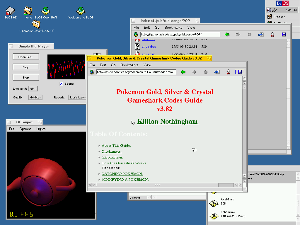Click the rocket icon in the Index of POP window
This screenshot has width=300, height=225.
pos(272,35)
